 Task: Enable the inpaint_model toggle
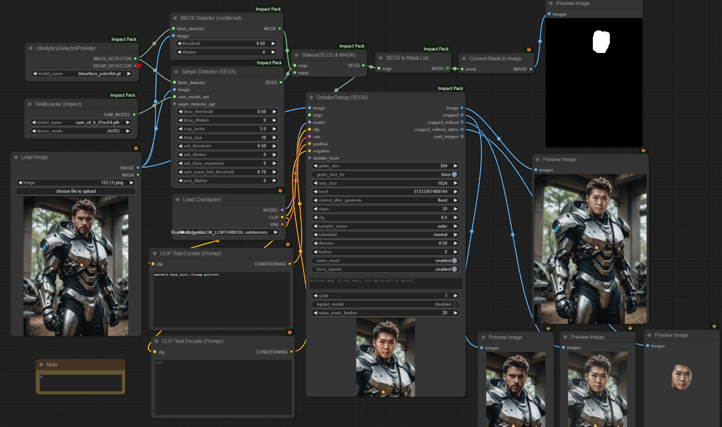coord(454,304)
